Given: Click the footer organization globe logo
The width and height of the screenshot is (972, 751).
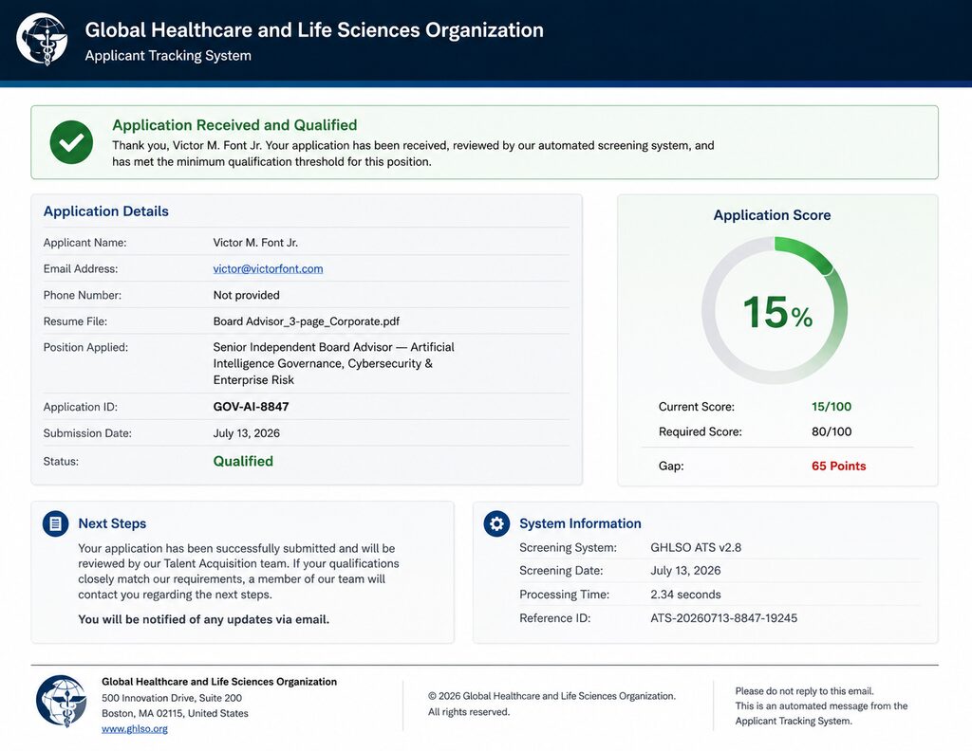Looking at the screenshot, I should tap(62, 701).
